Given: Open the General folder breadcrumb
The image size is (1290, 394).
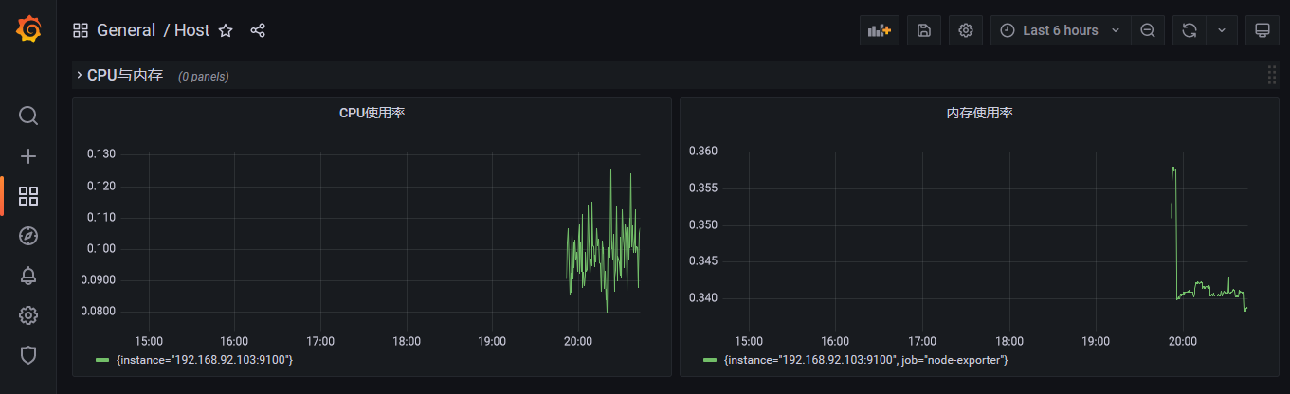Looking at the screenshot, I should click(x=126, y=30).
